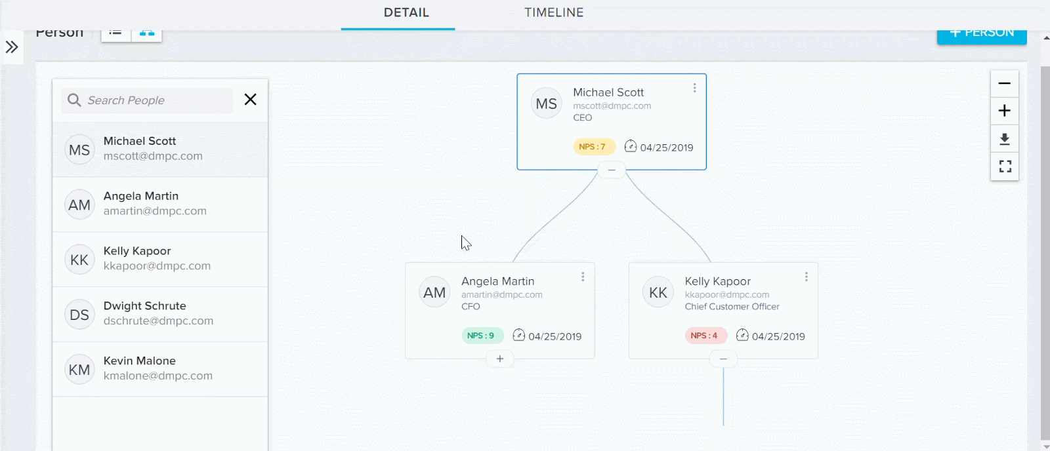
Task: Open Angela Martin card options menu
Action: click(x=583, y=277)
